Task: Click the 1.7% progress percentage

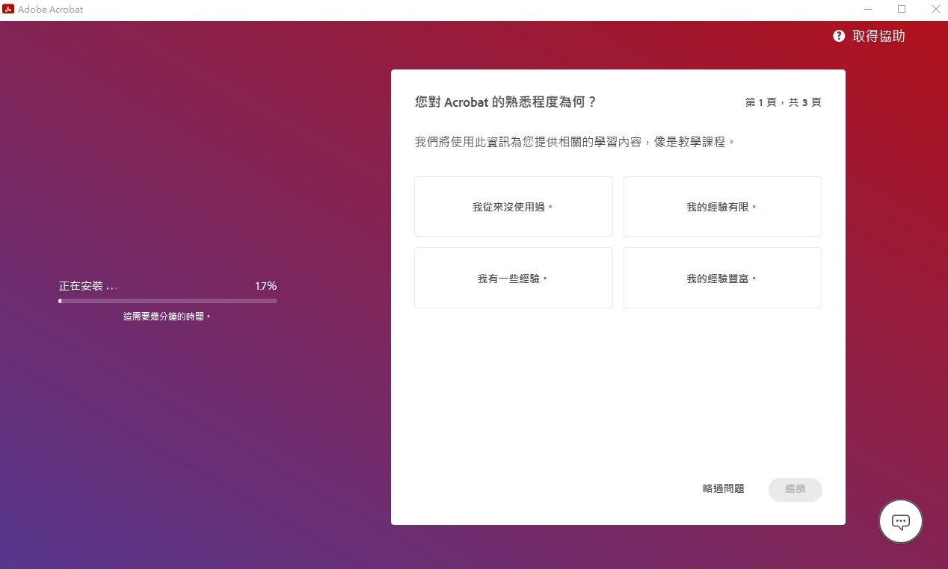Action: (265, 286)
